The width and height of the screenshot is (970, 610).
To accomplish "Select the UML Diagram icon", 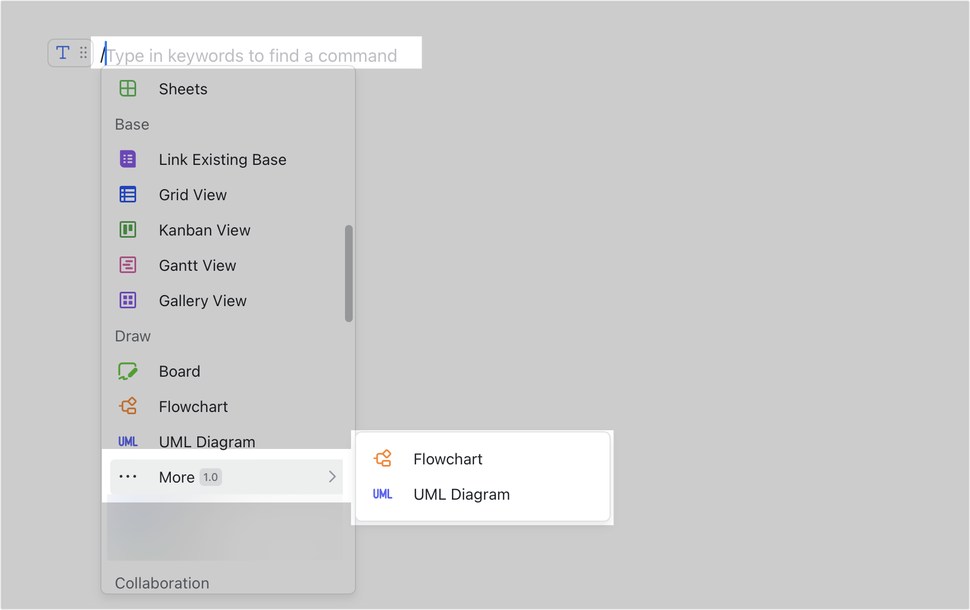I will 128,441.
